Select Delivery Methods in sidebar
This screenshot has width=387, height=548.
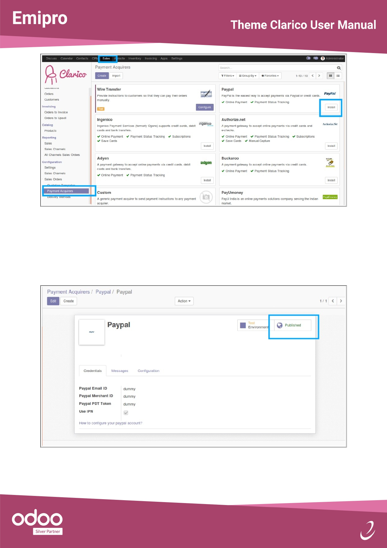click(59, 197)
